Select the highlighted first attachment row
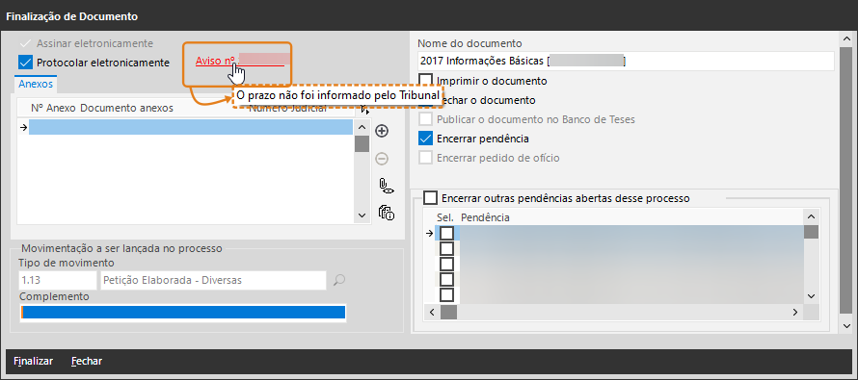The image size is (858, 380). (x=191, y=127)
